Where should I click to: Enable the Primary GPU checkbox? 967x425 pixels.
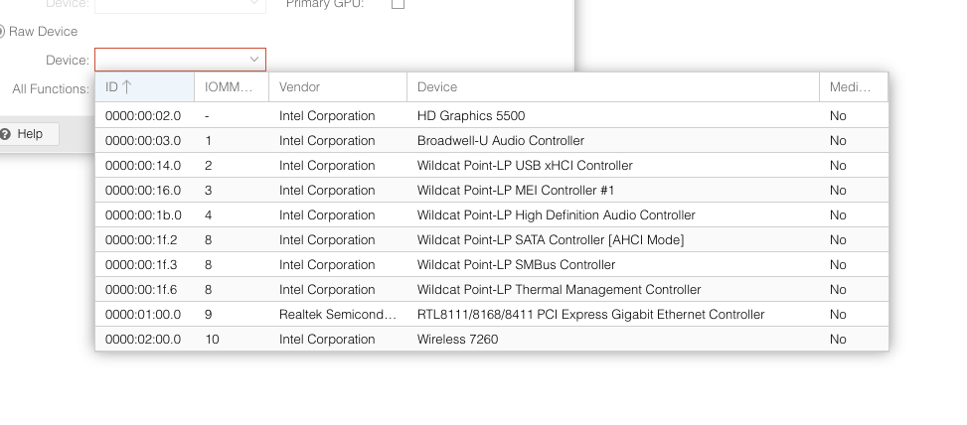[x=398, y=4]
